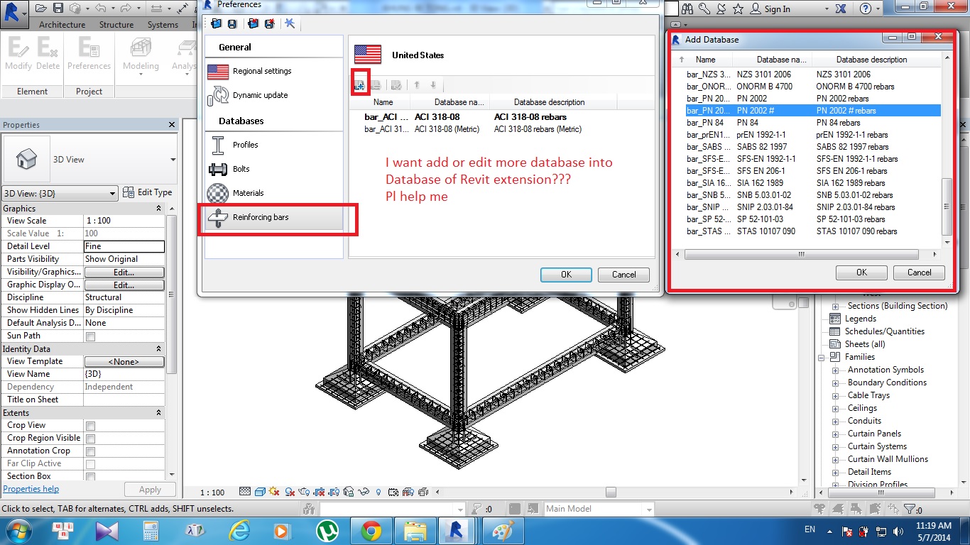Switch to the Systems ribbon tab

[163, 25]
